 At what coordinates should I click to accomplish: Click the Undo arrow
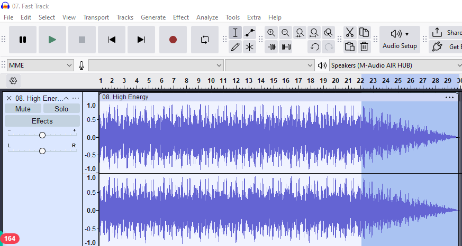coord(314,47)
